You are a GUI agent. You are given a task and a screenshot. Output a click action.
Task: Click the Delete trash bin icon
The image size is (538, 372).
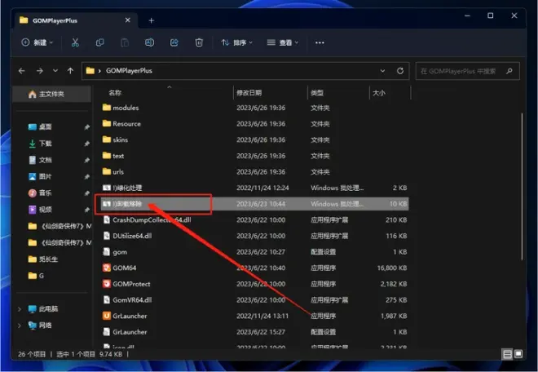[199, 42]
